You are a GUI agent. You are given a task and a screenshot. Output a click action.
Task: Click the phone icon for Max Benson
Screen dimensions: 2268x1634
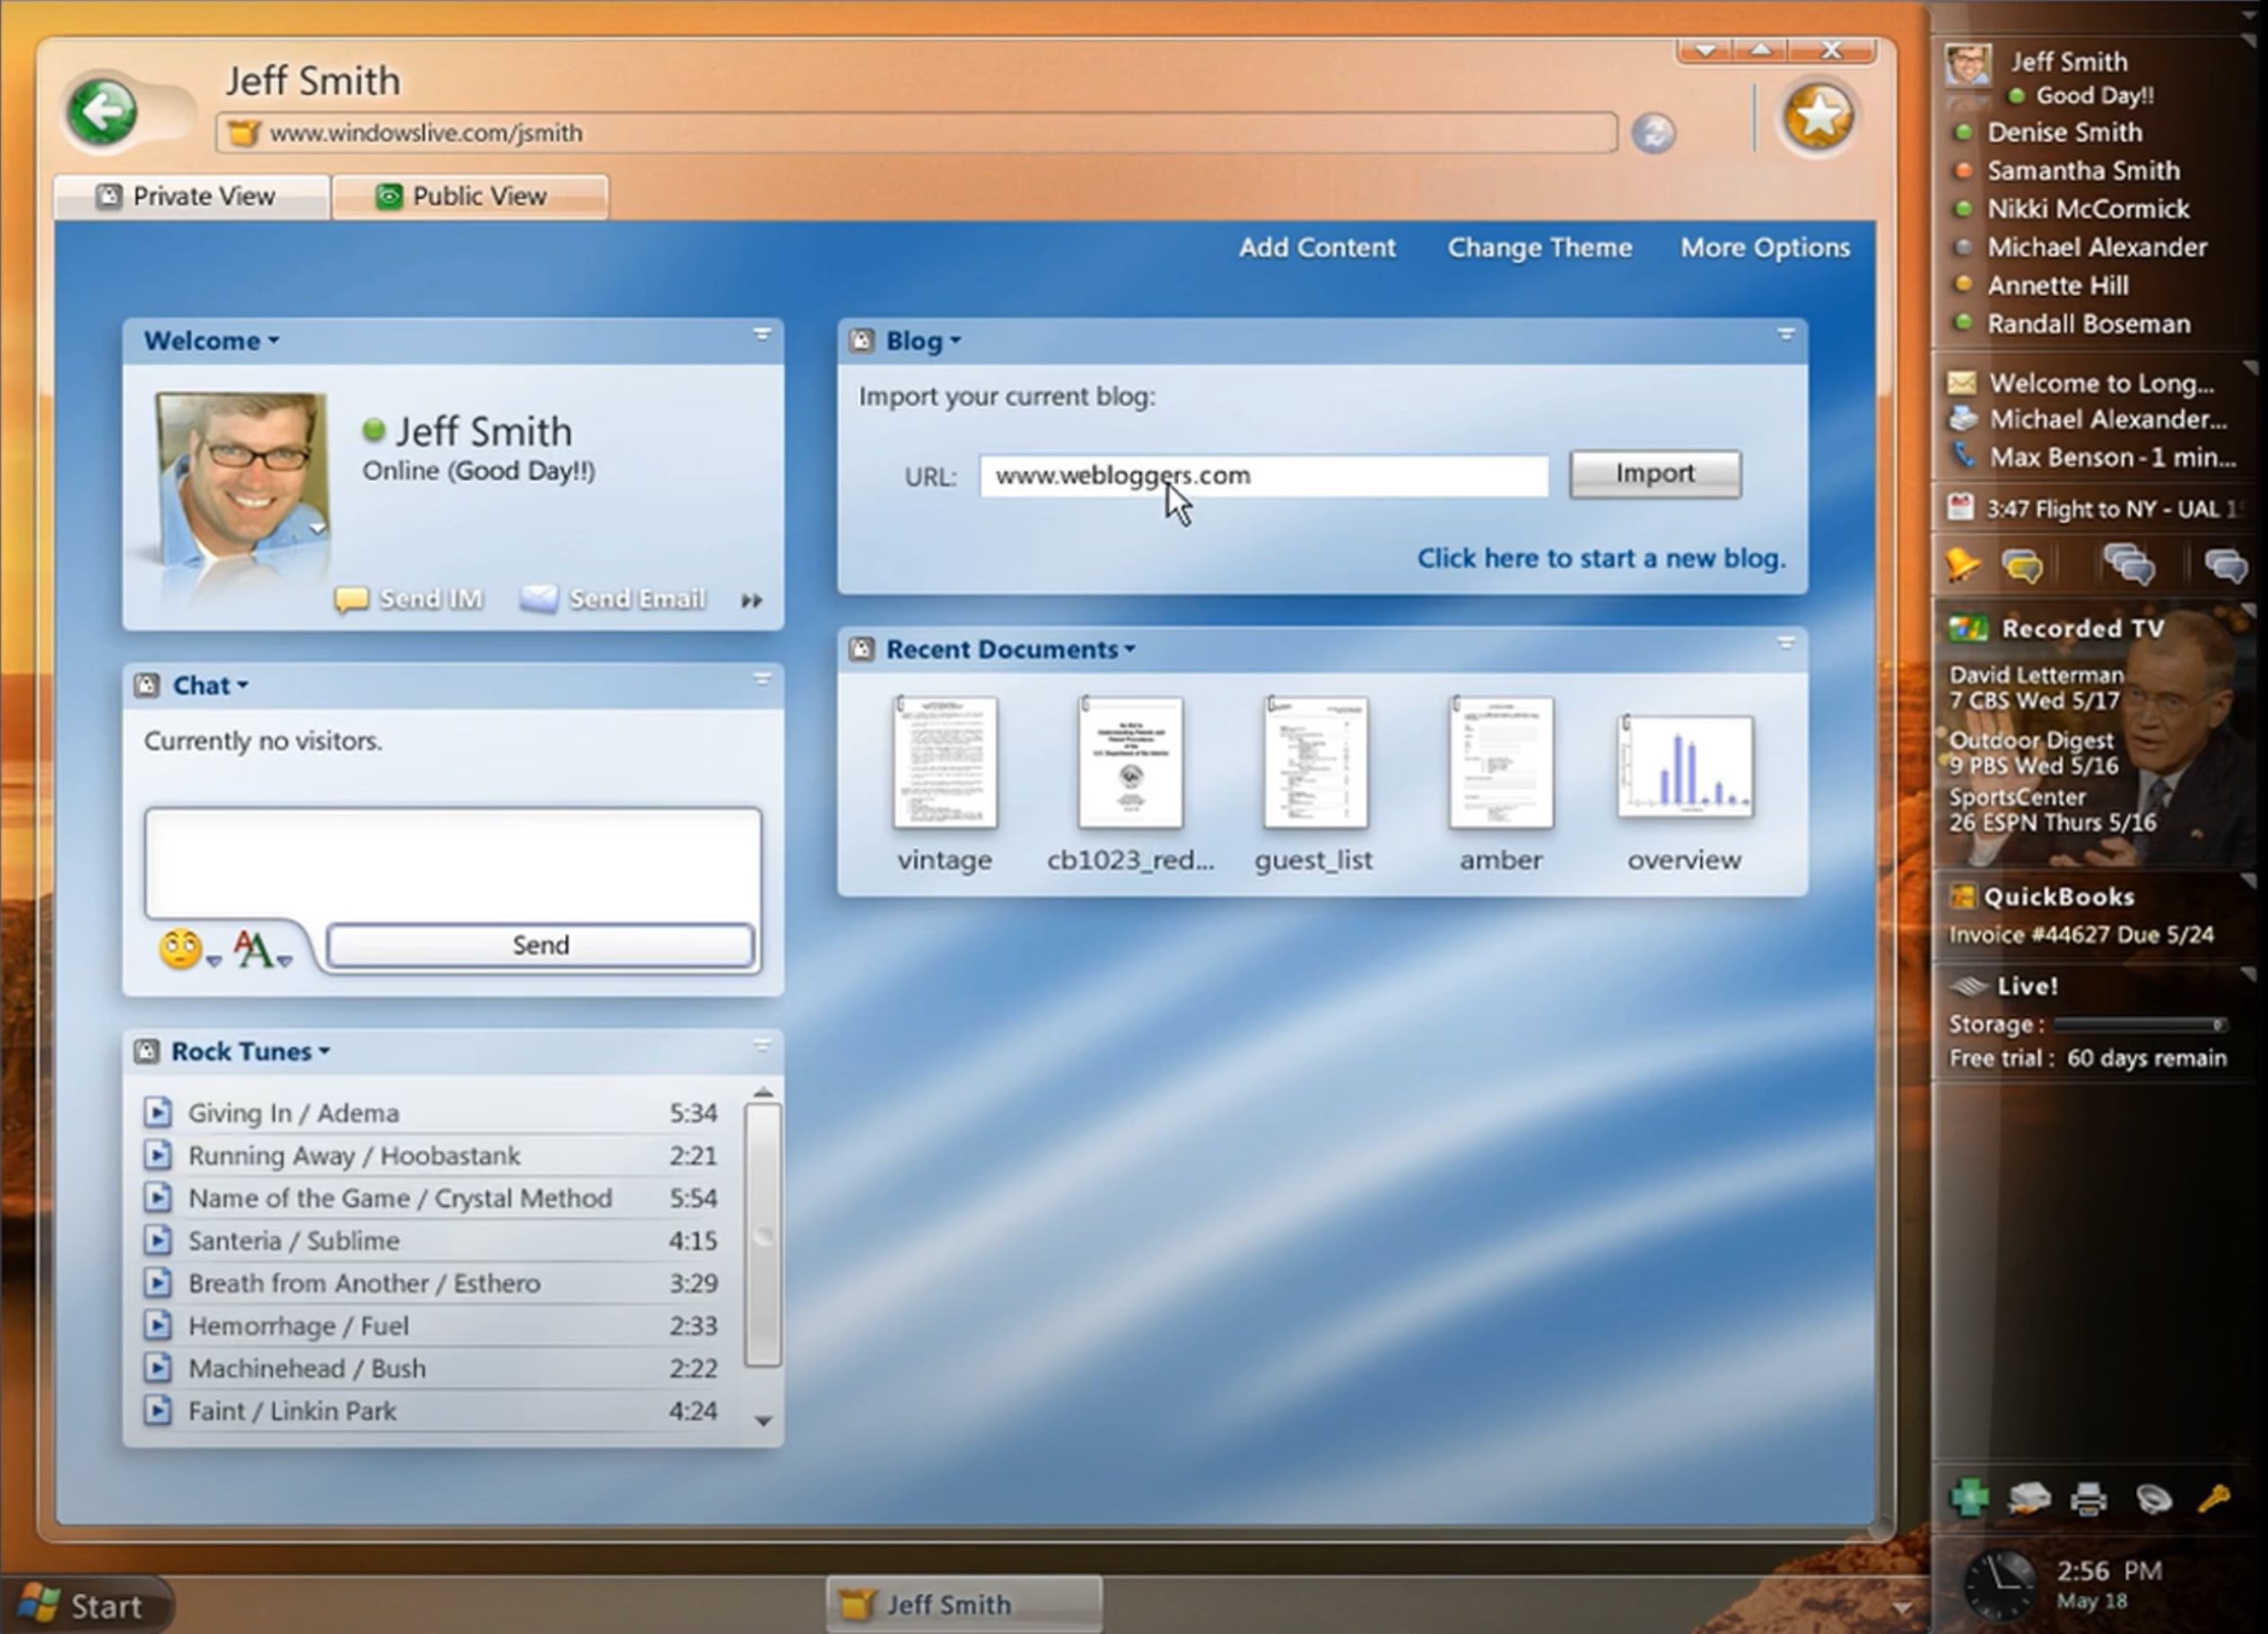pos(1963,456)
